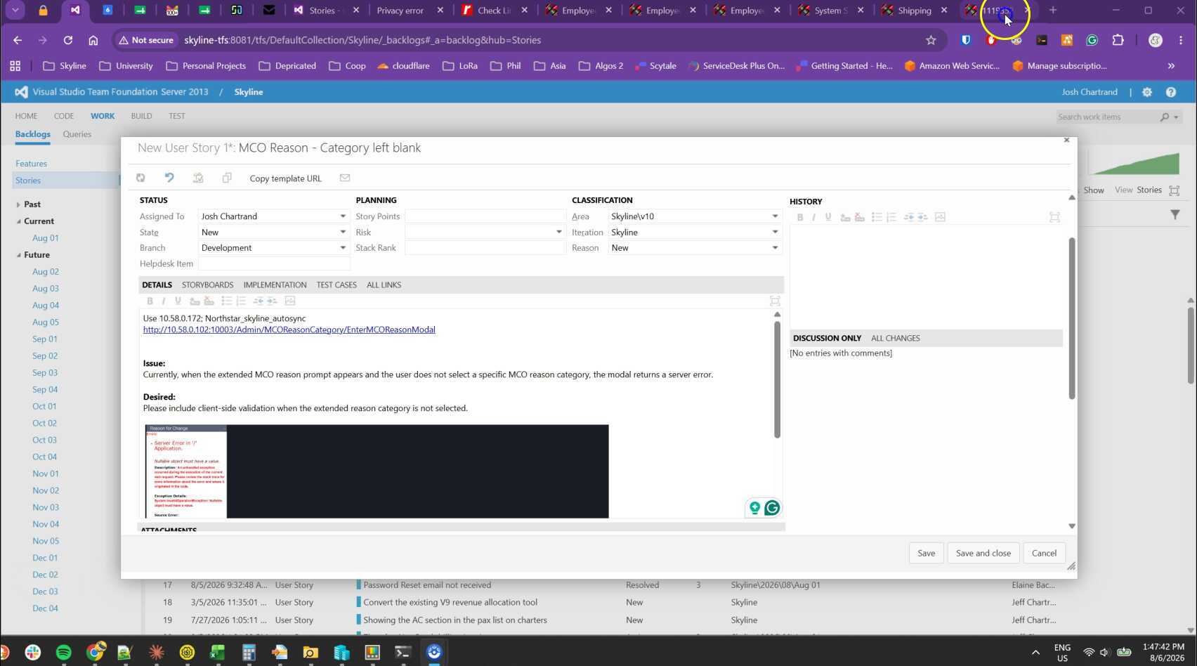
Task: Click the Details editor vertical scrollbar
Action: (777, 379)
